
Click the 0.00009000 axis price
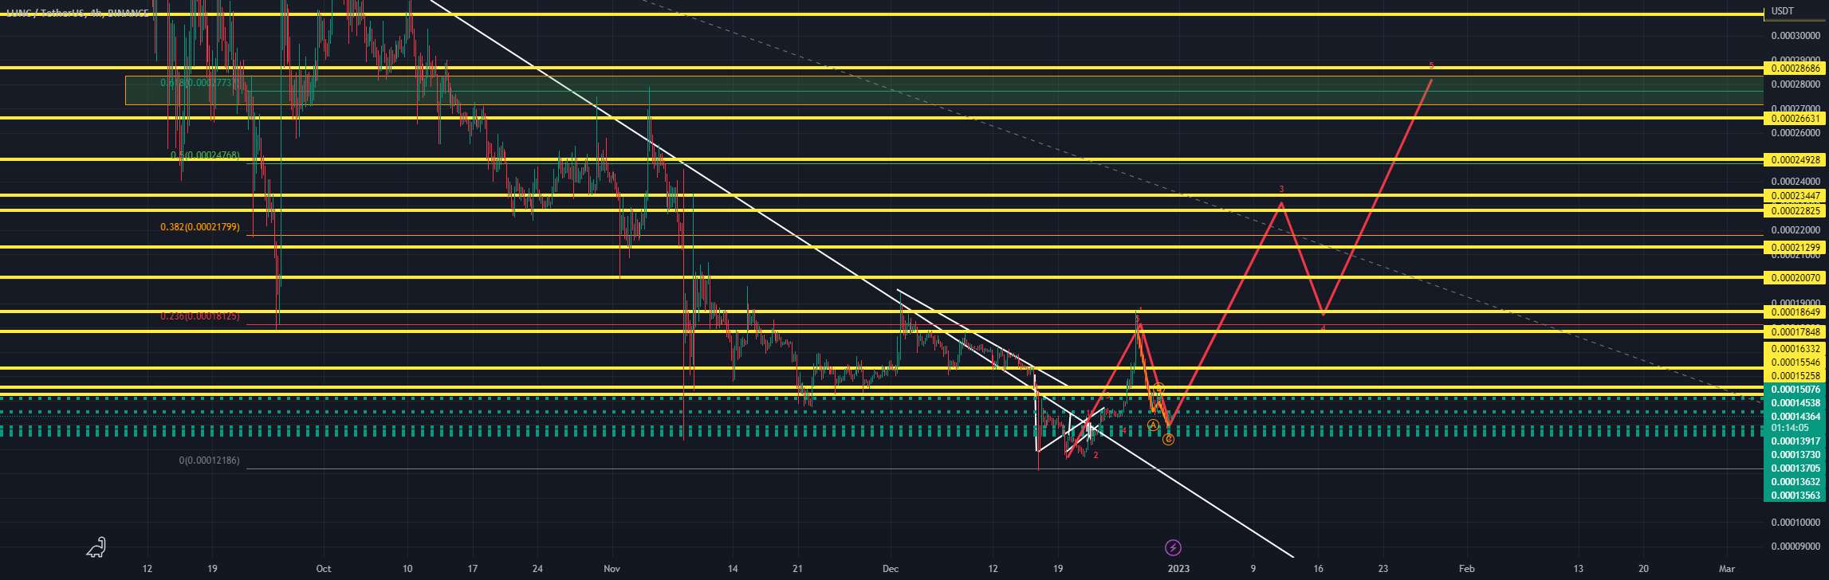coord(1794,547)
